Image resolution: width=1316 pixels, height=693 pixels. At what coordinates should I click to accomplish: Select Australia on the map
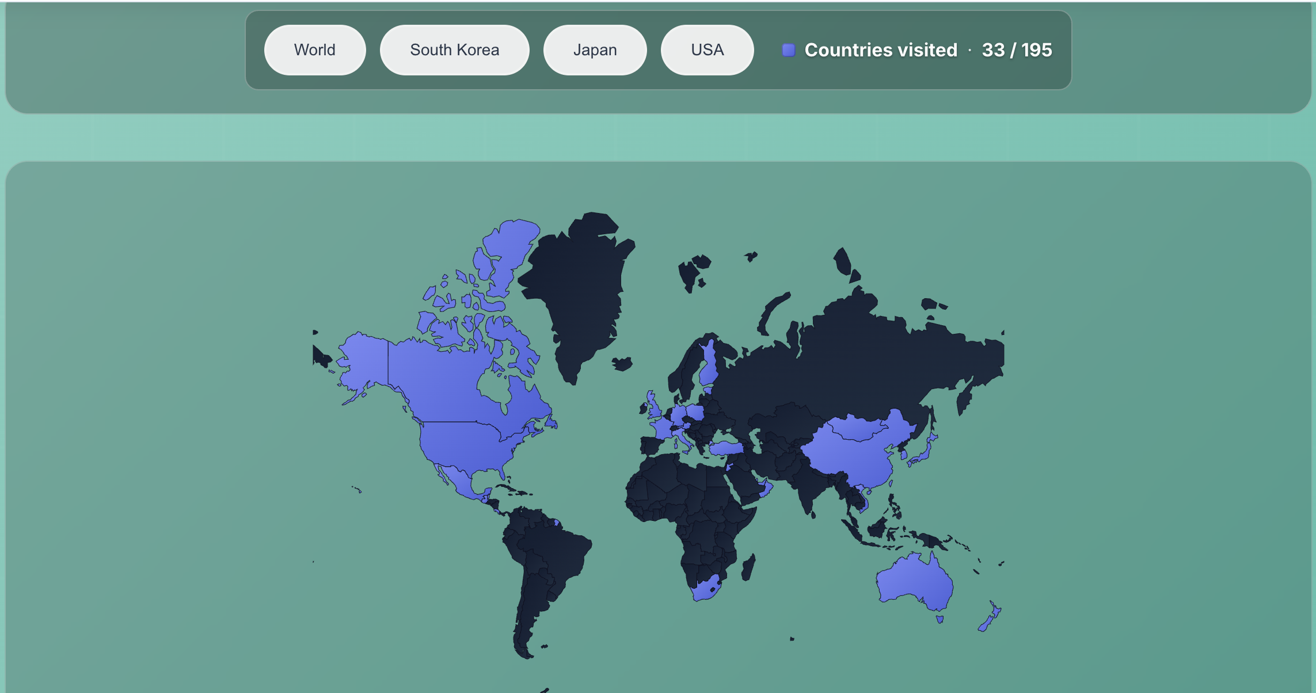914,581
